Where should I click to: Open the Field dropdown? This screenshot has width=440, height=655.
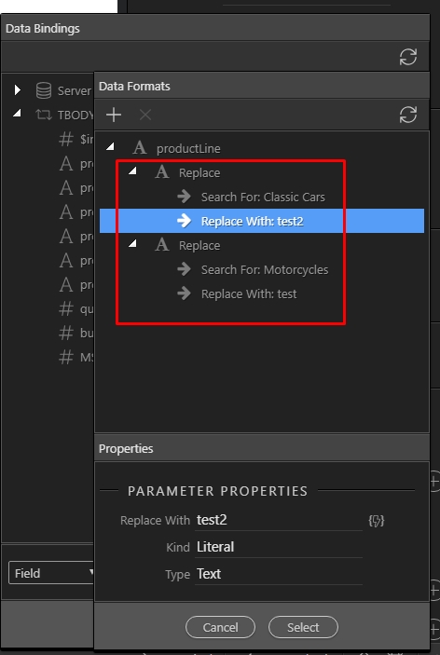(51, 573)
